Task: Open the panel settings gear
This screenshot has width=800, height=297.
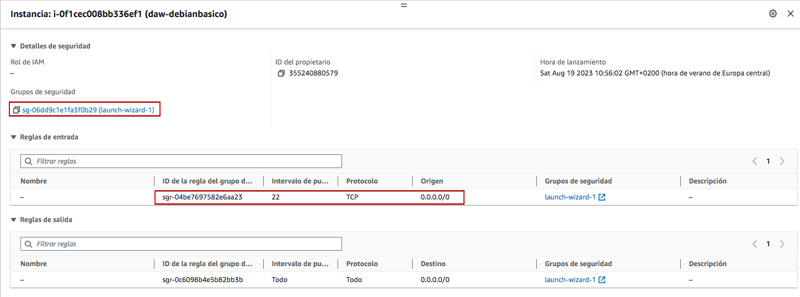Action: [773, 14]
